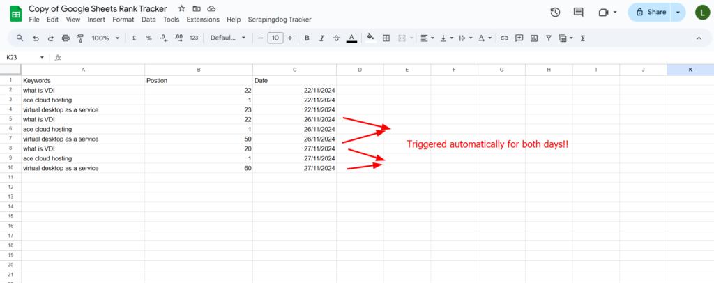This screenshot has height=283, width=714.
Task: Move document to a folder
Action: 196,8
